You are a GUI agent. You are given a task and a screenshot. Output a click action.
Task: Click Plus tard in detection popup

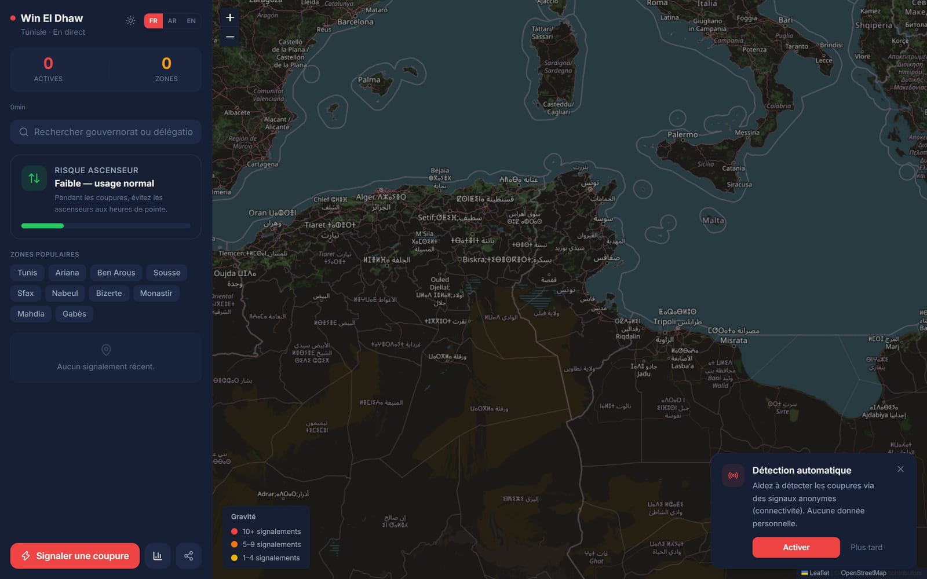[866, 547]
